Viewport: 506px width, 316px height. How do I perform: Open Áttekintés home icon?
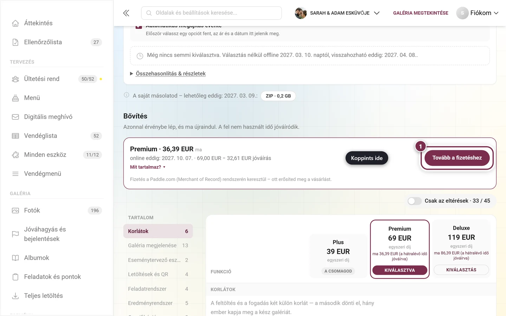[15, 23]
